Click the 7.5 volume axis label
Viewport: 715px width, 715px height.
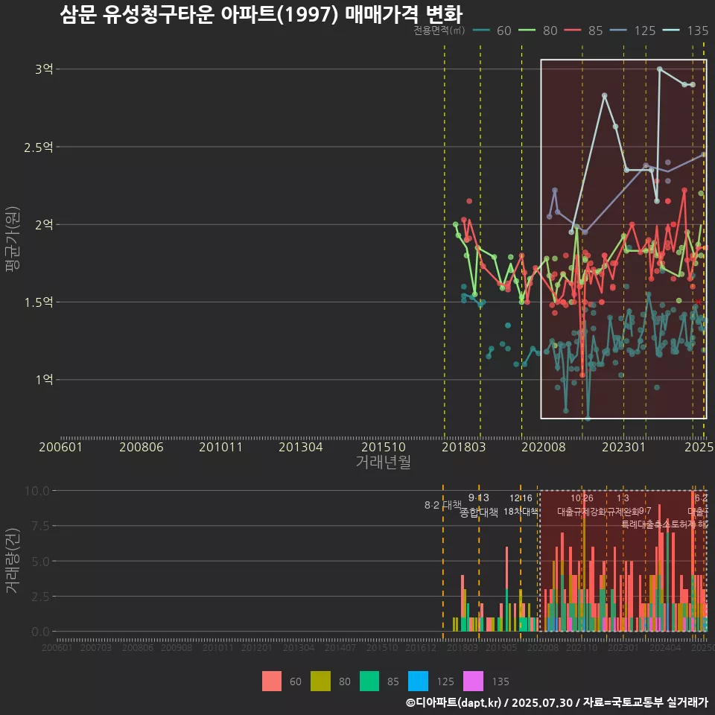click(x=40, y=526)
